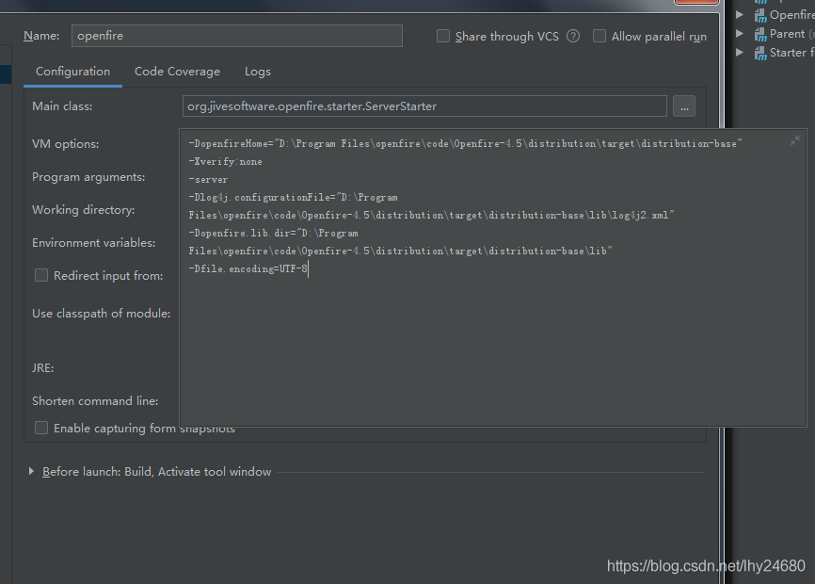The width and height of the screenshot is (815, 584).
Task: Collapse the expanded VM options editor
Action: 795,140
